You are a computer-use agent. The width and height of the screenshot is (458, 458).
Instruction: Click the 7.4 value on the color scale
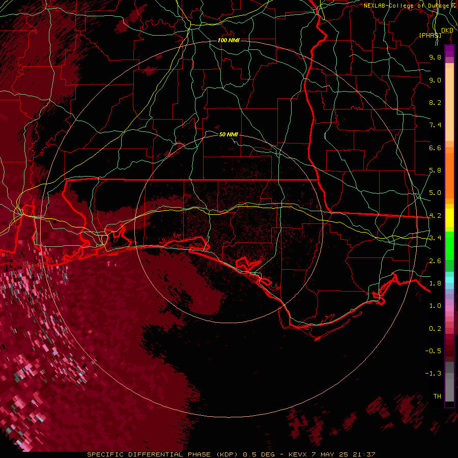point(435,125)
